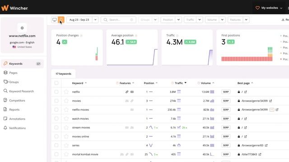Sort by Traffic column header

pyautogui.click(x=179, y=83)
